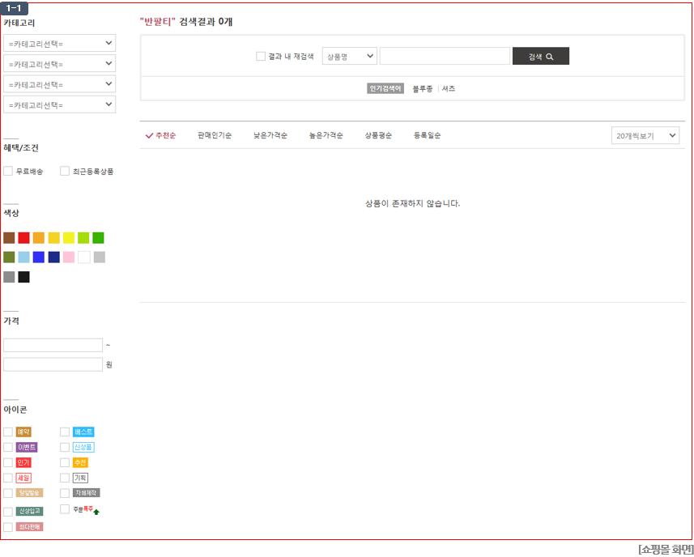Select the 높은가격순 sort option
This screenshot has width=694, height=557.
326,135
